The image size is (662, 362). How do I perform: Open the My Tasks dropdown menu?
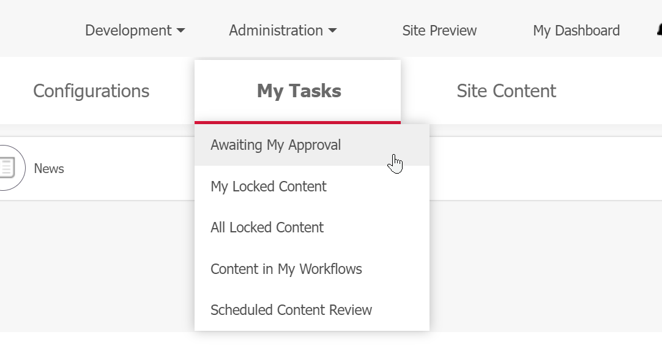[298, 90]
